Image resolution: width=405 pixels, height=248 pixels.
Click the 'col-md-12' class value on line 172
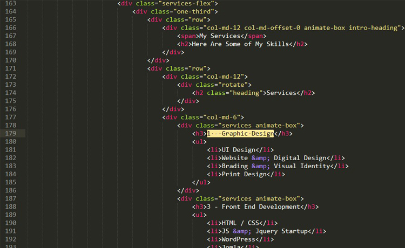click(x=224, y=77)
